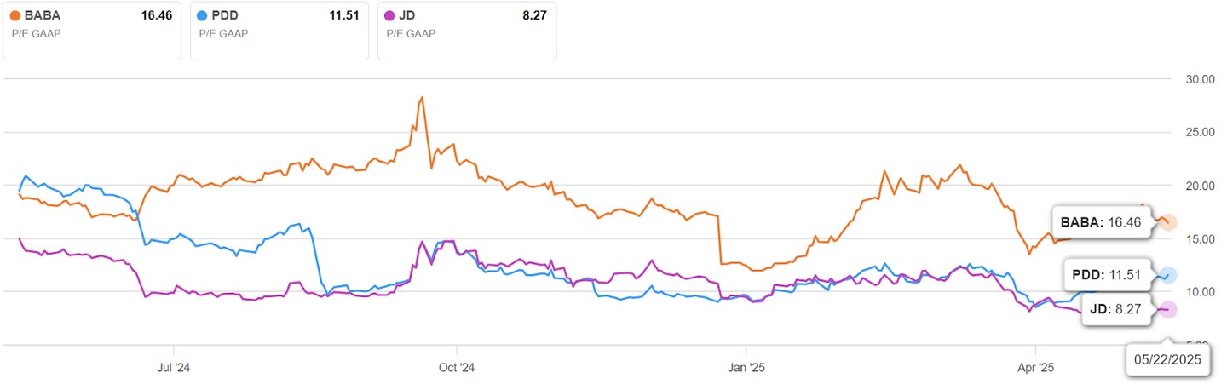Click the Apr '25 axis label
This screenshot has height=390, width=1227.
[x=1034, y=368]
